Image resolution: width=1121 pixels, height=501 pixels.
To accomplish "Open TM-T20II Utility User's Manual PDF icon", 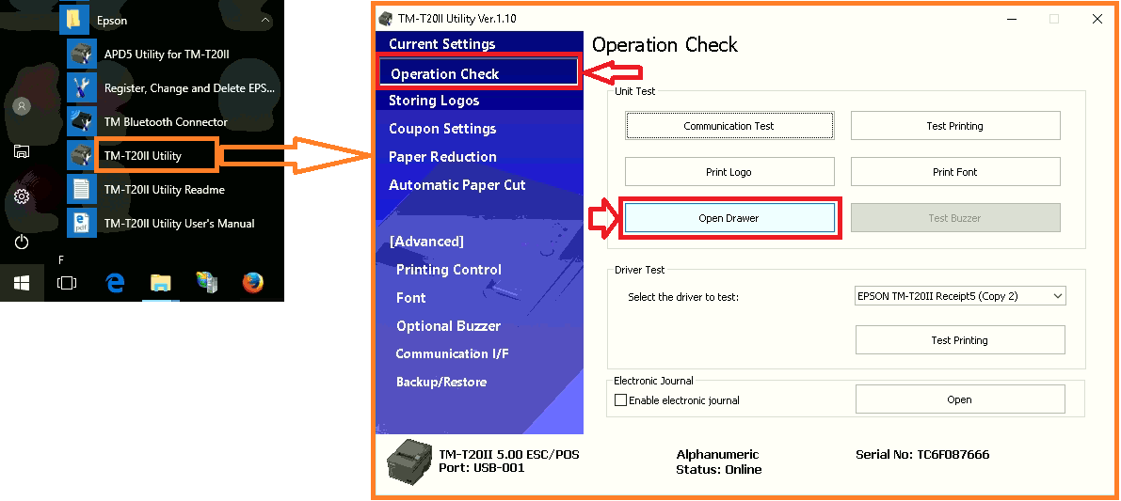I will (81, 223).
